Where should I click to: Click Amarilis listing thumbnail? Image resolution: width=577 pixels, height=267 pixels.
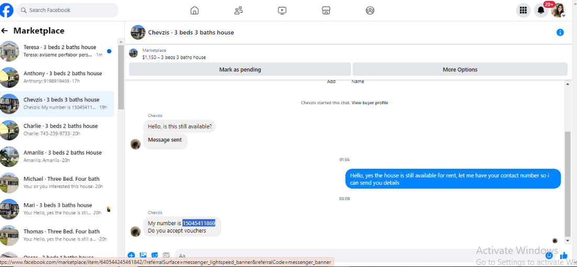tap(9, 156)
